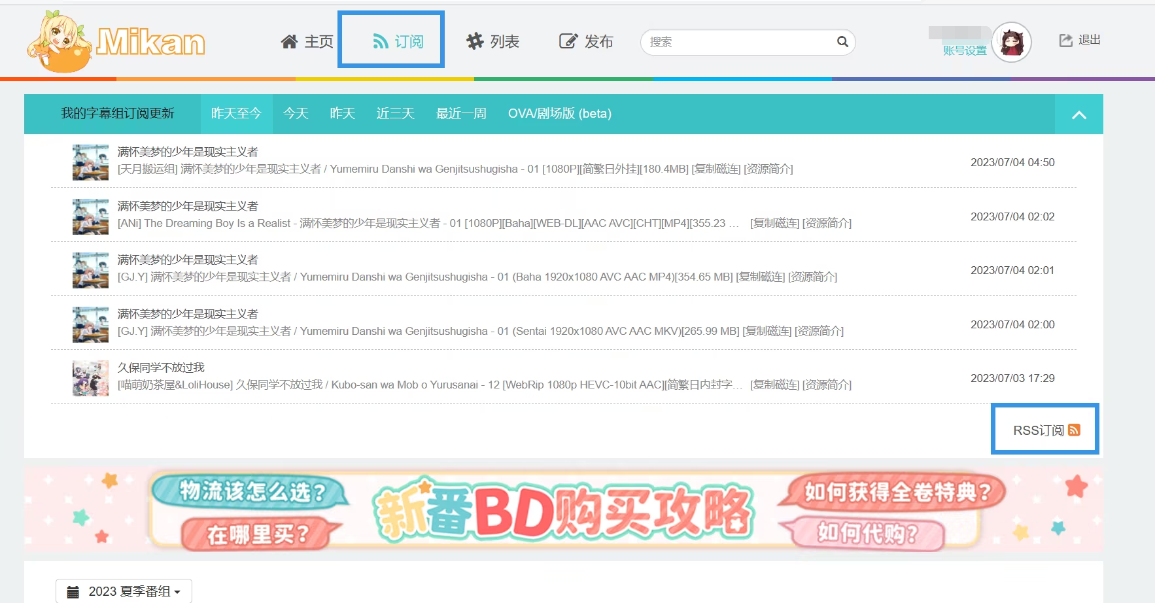Screen dimensions: 1155x603
Task: Switch filter to 昨天至今
Action: 236,113
